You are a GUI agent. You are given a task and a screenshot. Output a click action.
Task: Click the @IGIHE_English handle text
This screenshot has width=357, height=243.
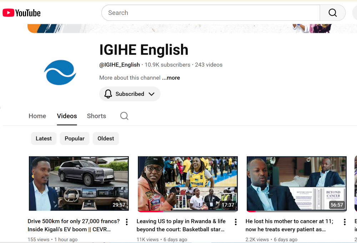(120, 65)
